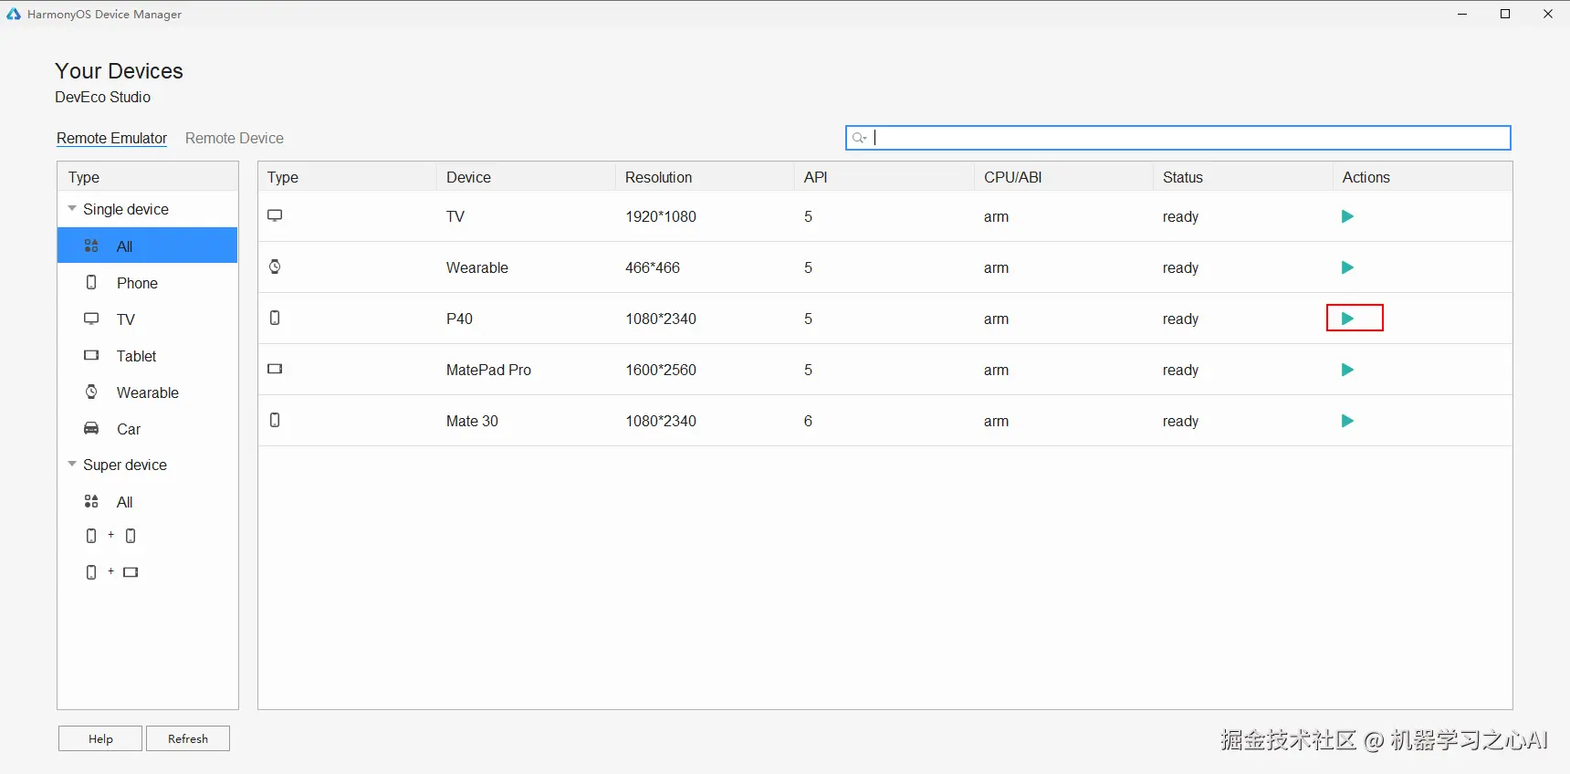Launch the Mate 30 emulator
Viewport: 1570px width, 774px height.
pyautogui.click(x=1347, y=421)
